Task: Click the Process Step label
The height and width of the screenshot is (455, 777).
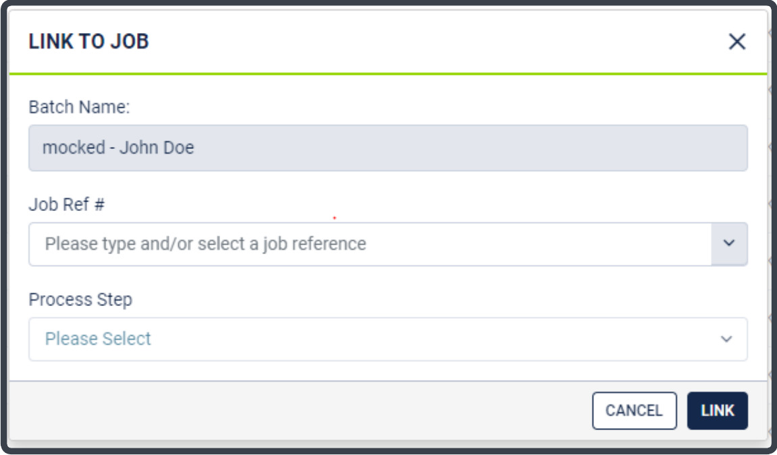Action: coord(80,300)
